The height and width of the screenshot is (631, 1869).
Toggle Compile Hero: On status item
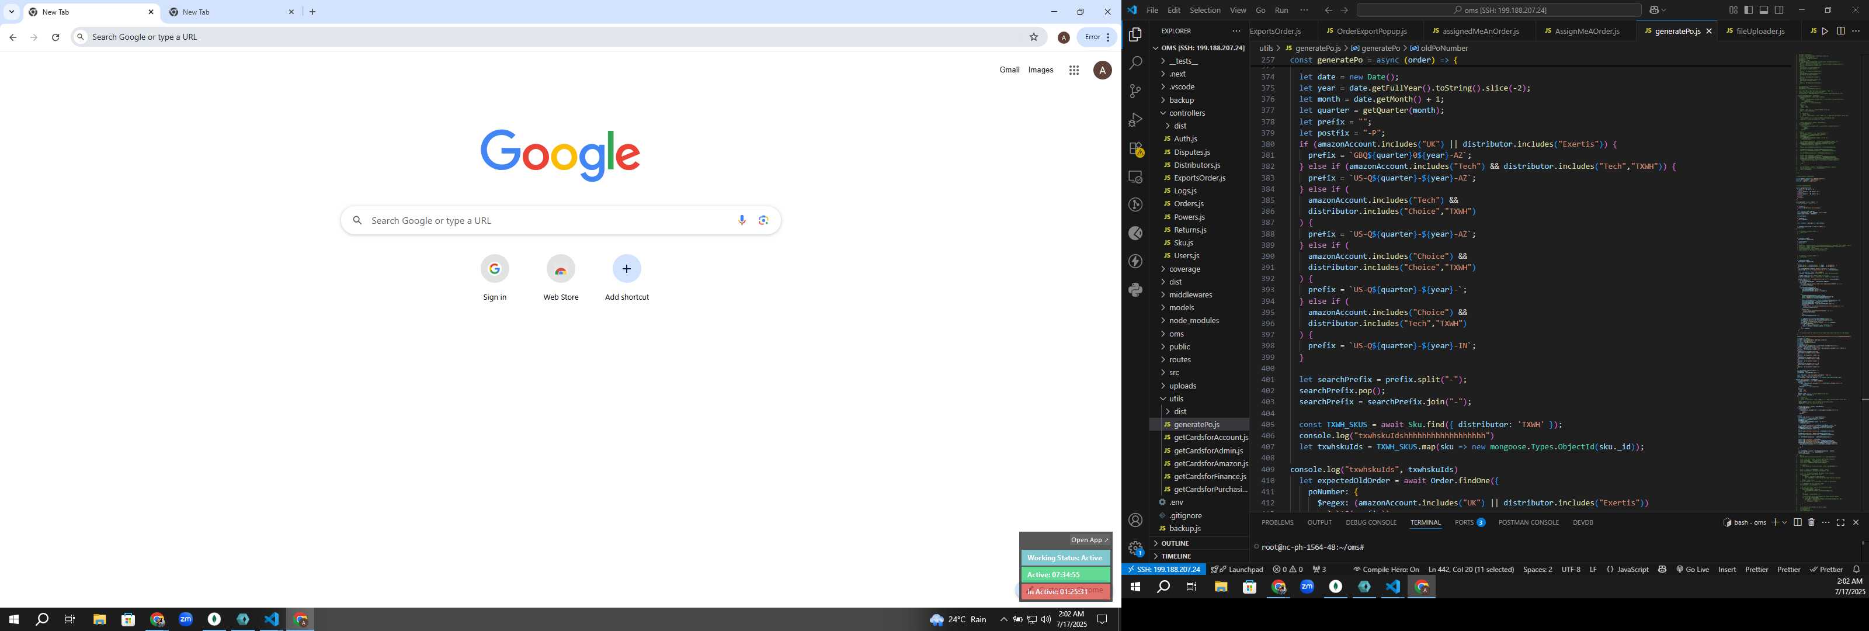[1386, 569]
